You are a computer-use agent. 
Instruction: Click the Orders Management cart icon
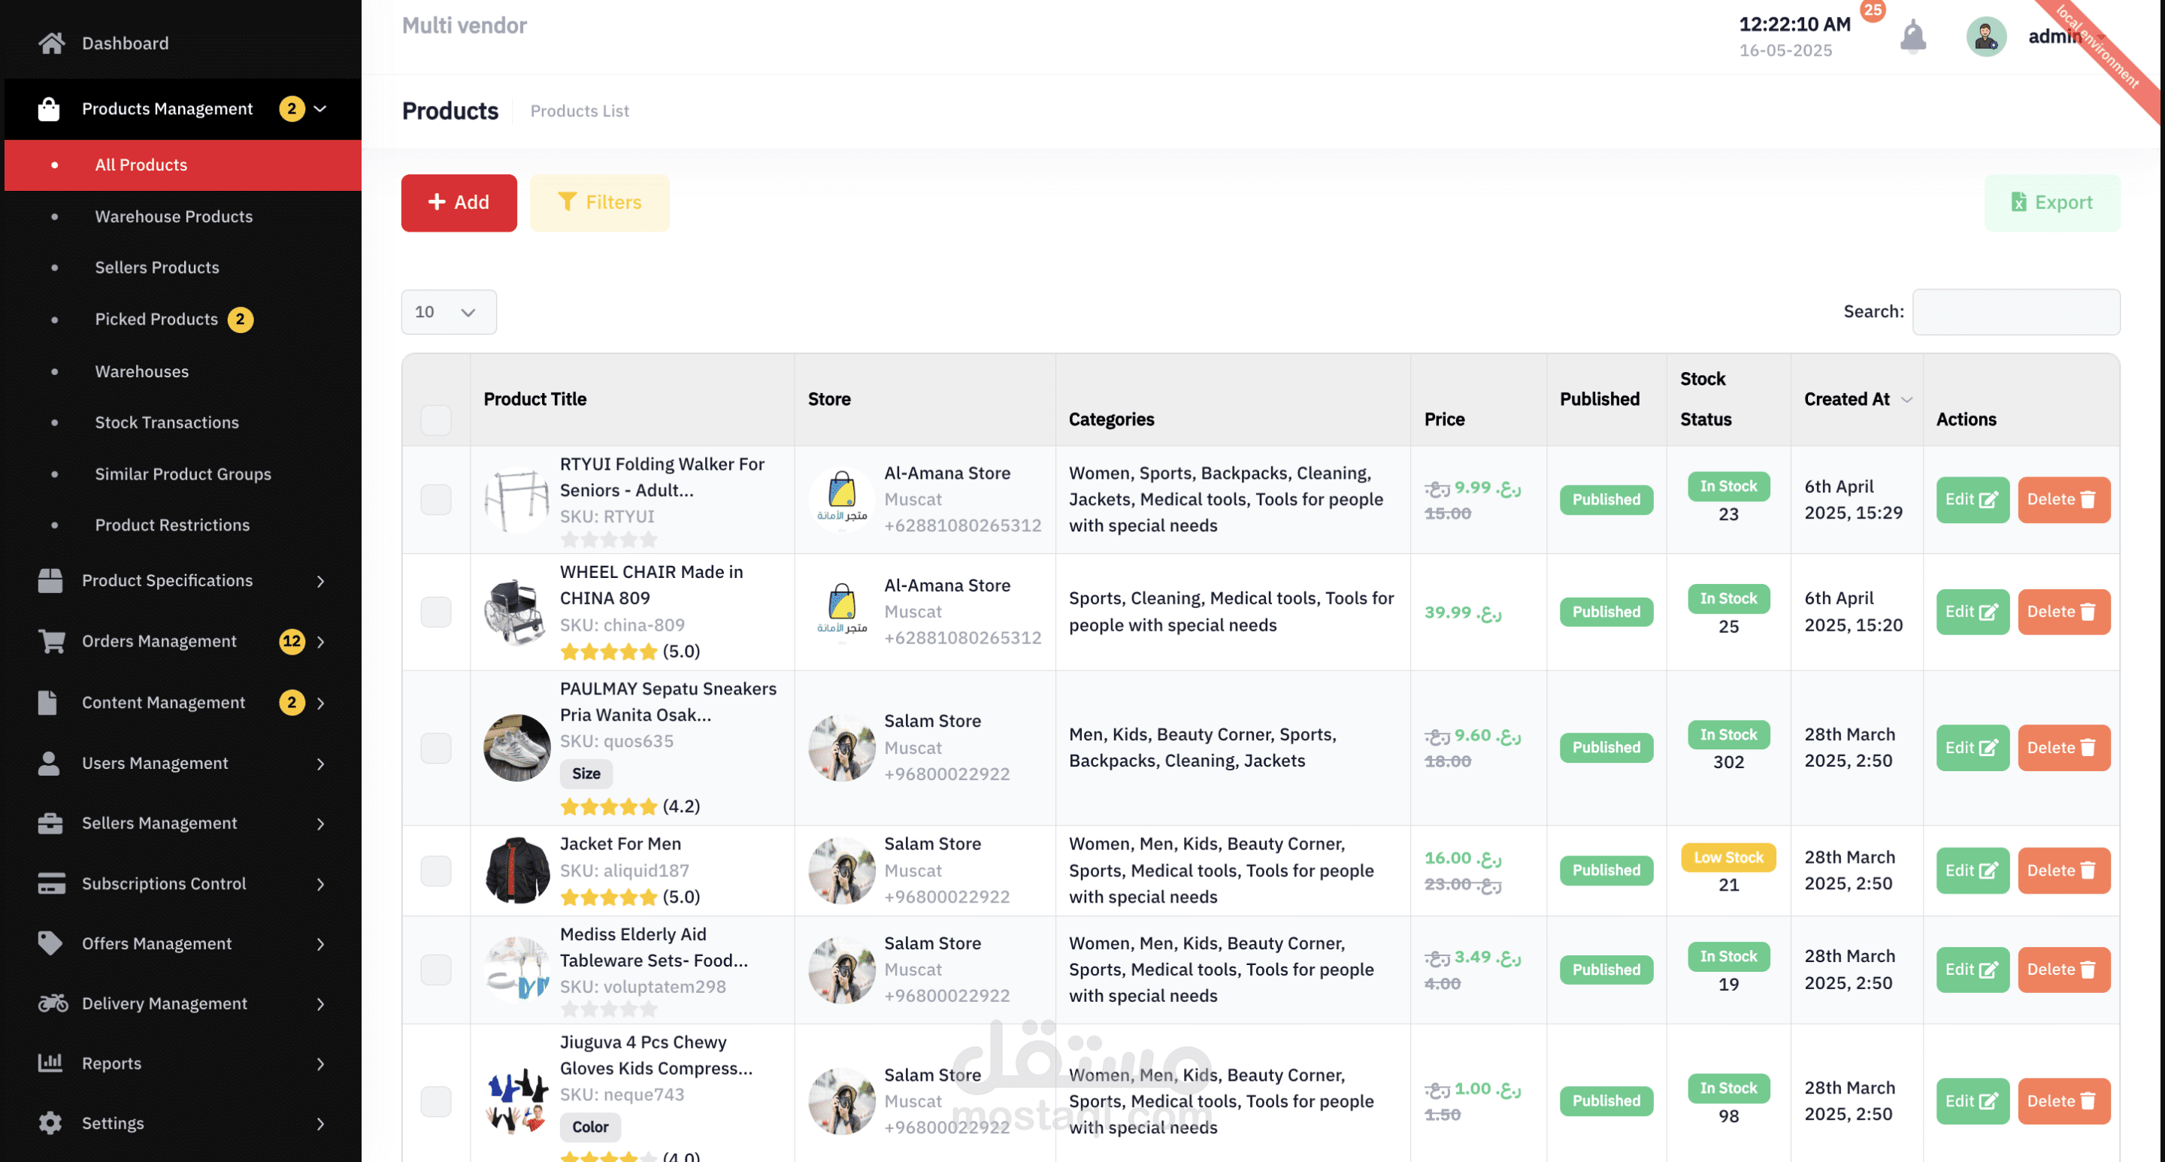tap(51, 641)
